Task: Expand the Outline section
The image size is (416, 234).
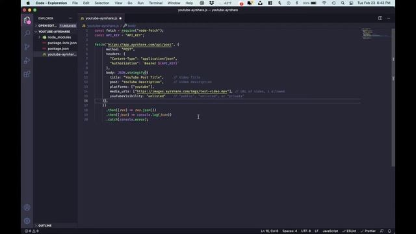Action: (45, 226)
